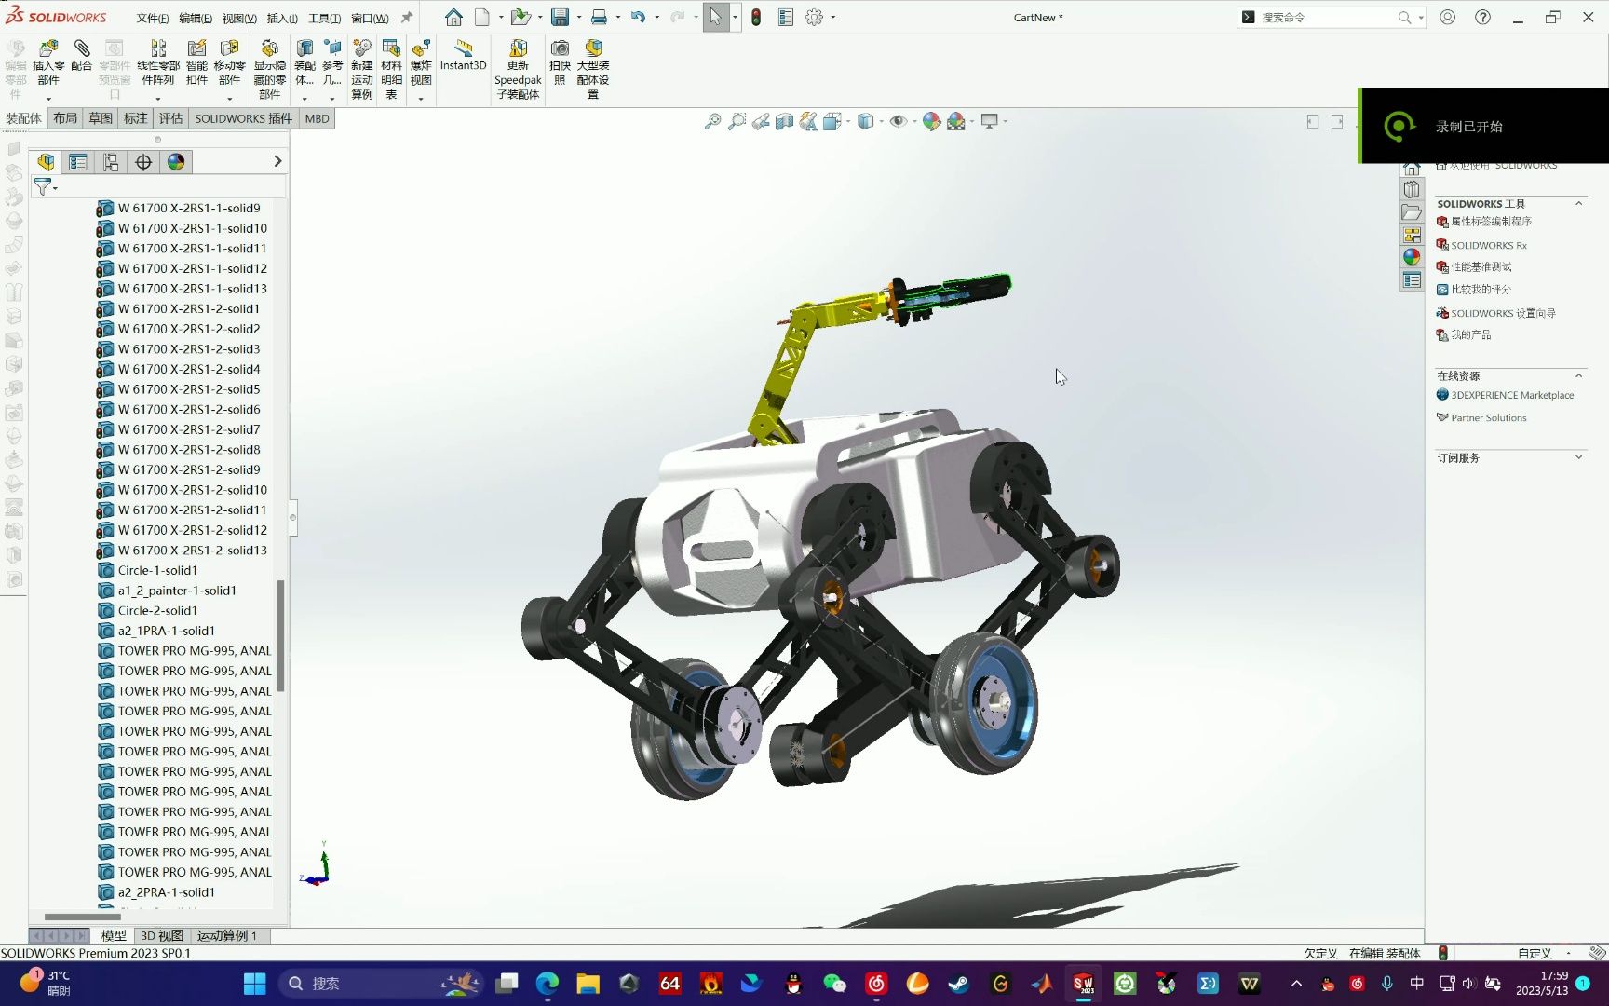This screenshot has width=1609, height=1006.
Task: Click the Smart Fasteners (智能扣件) icon
Action: pyautogui.click(x=196, y=48)
